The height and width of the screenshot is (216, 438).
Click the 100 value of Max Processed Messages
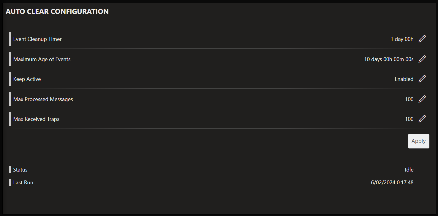409,99
